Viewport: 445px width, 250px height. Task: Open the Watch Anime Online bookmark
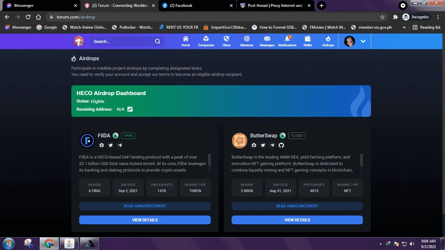(x=84, y=27)
